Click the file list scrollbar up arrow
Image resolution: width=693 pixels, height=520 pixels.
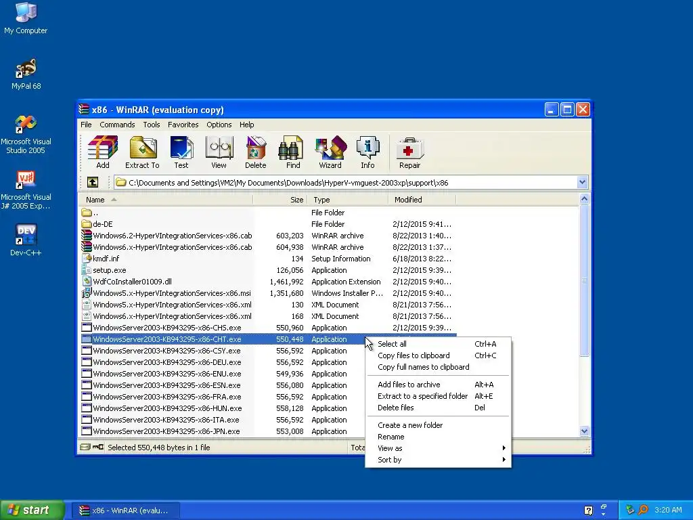(x=584, y=199)
